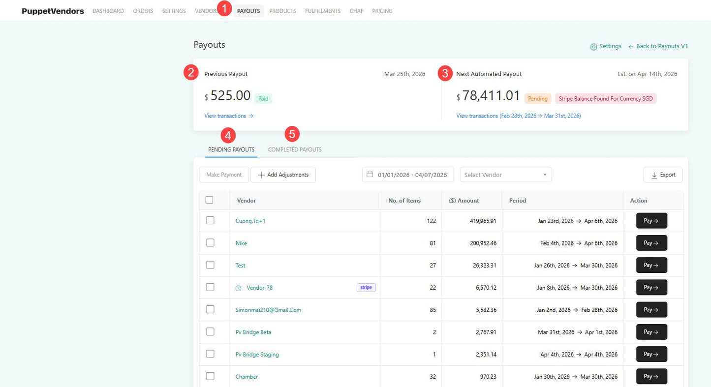Click the Settings gear icon
711x387 pixels.
pos(593,47)
